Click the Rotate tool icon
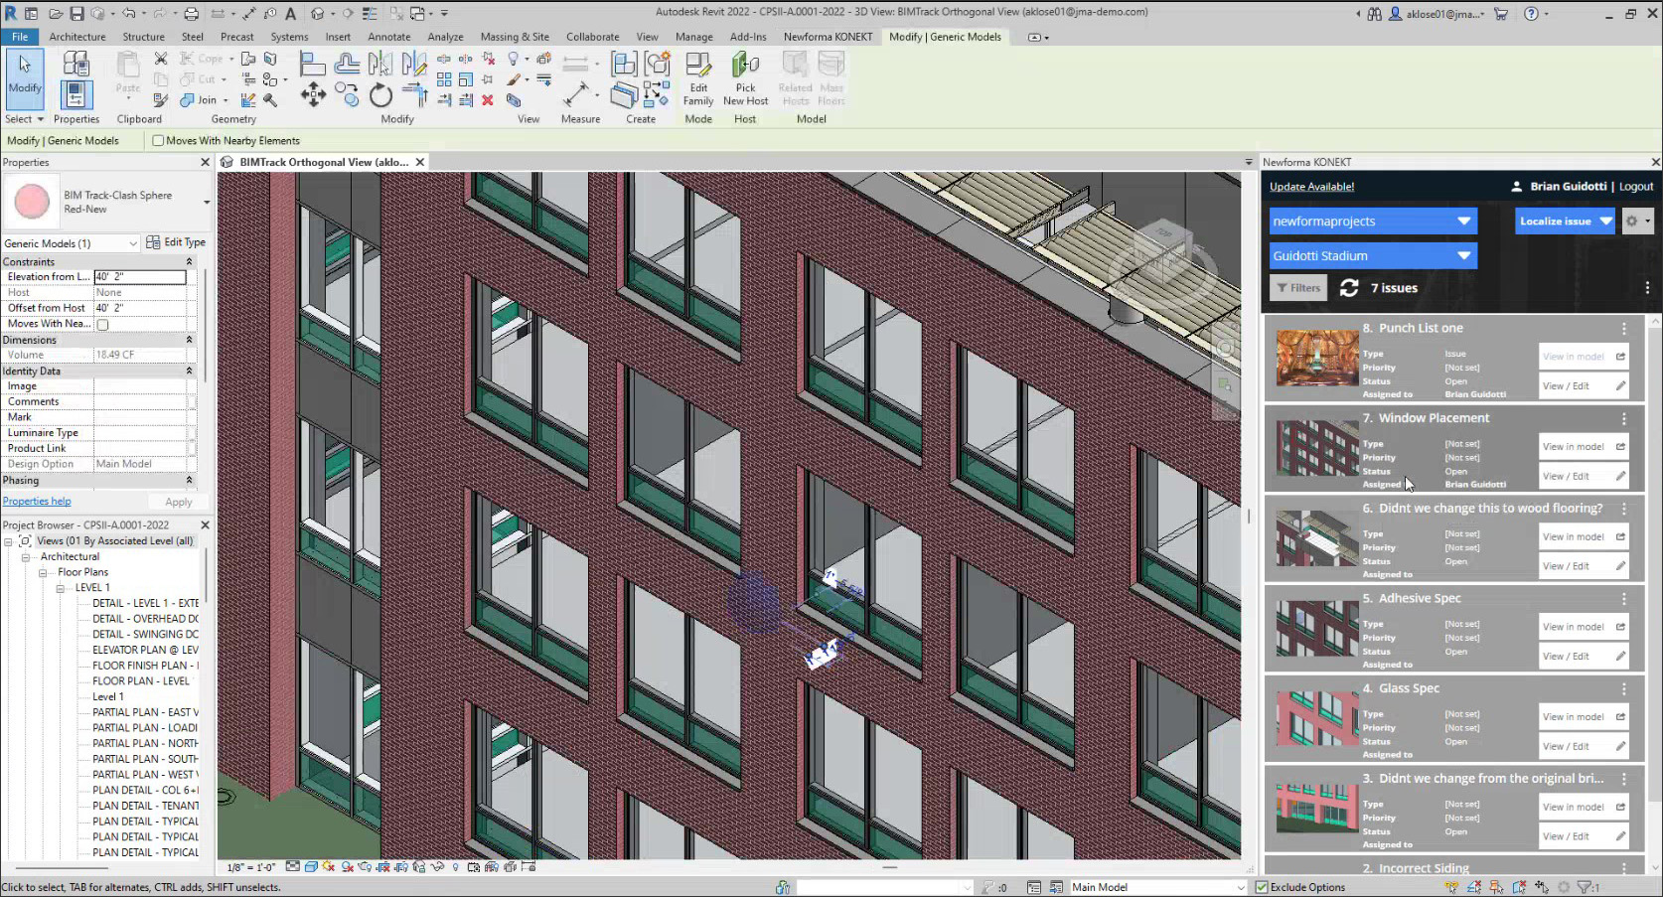 [380, 95]
